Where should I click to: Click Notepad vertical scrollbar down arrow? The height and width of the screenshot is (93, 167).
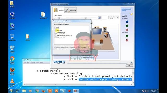pos(133,83)
